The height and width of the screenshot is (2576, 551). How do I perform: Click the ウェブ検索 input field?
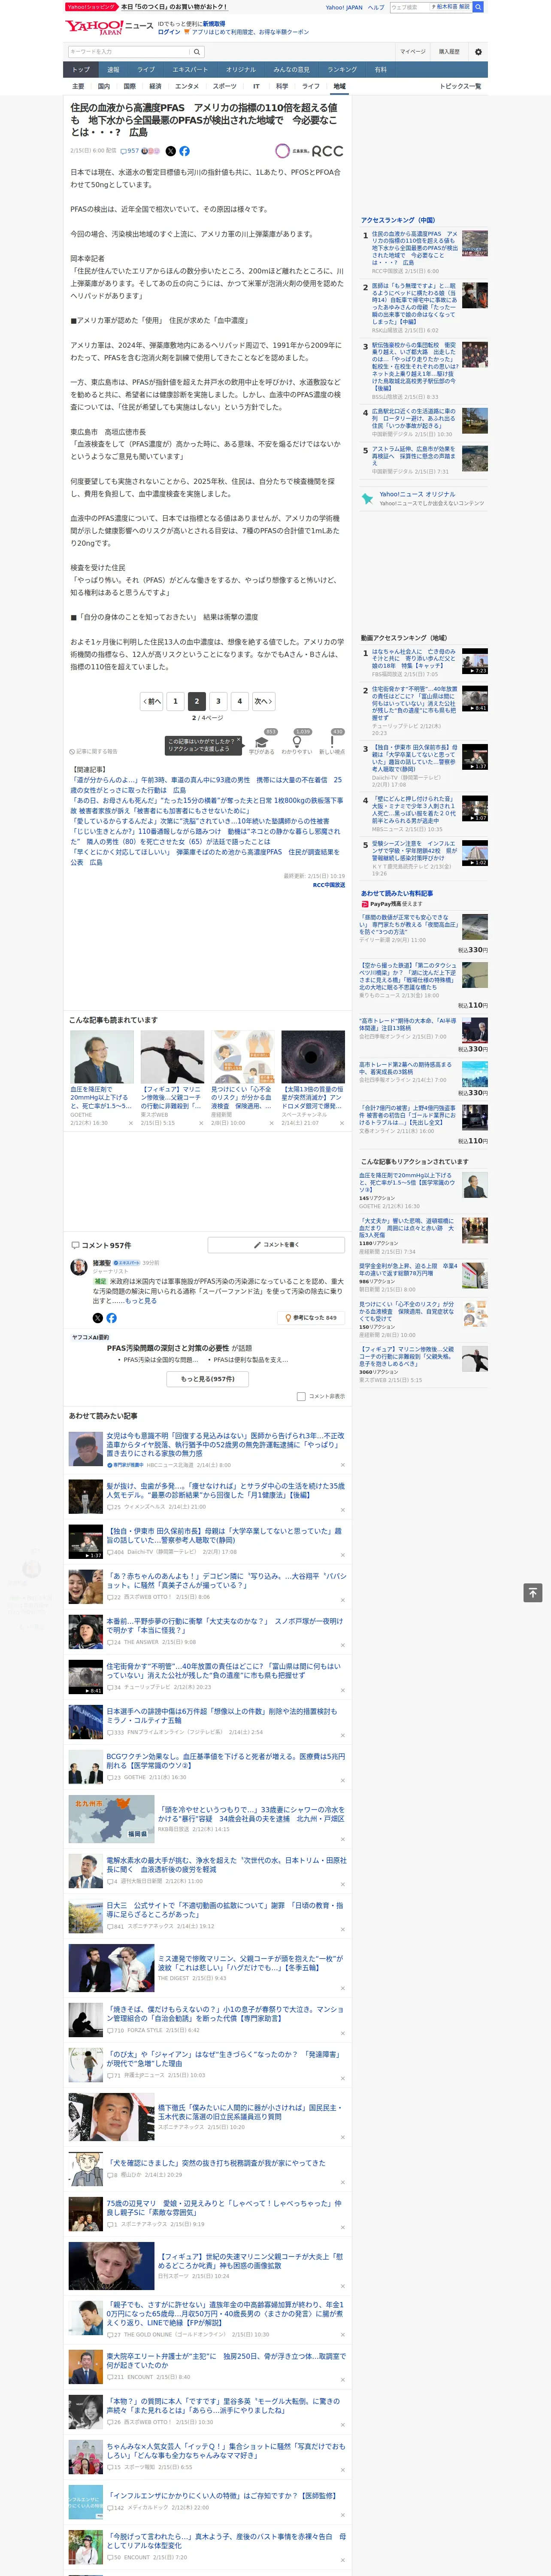click(x=410, y=7)
